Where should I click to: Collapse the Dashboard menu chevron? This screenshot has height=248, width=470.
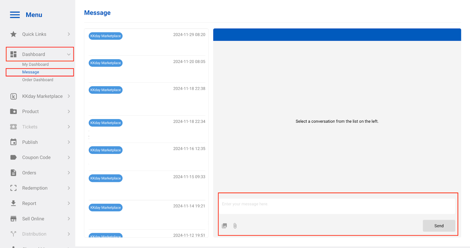[x=69, y=54]
